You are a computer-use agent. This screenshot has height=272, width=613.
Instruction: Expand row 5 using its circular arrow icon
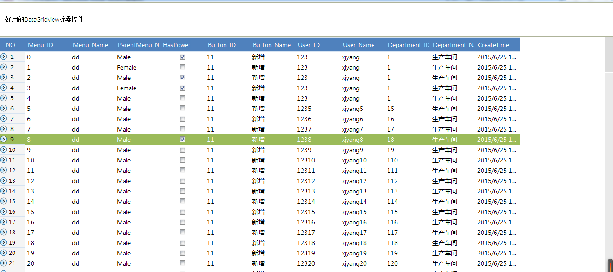coord(4,98)
